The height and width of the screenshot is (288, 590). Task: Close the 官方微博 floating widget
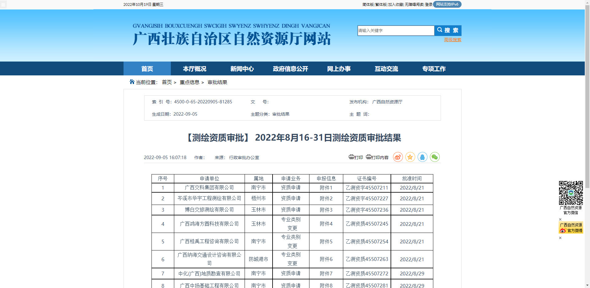560,238
